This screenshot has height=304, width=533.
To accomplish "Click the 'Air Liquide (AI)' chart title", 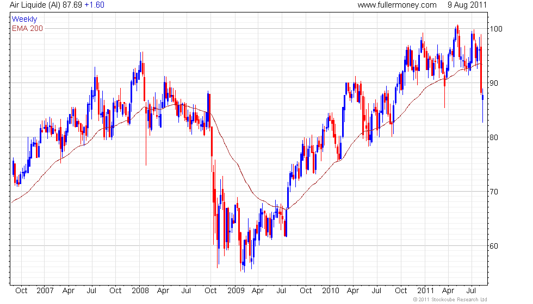I will (x=35, y=5).
